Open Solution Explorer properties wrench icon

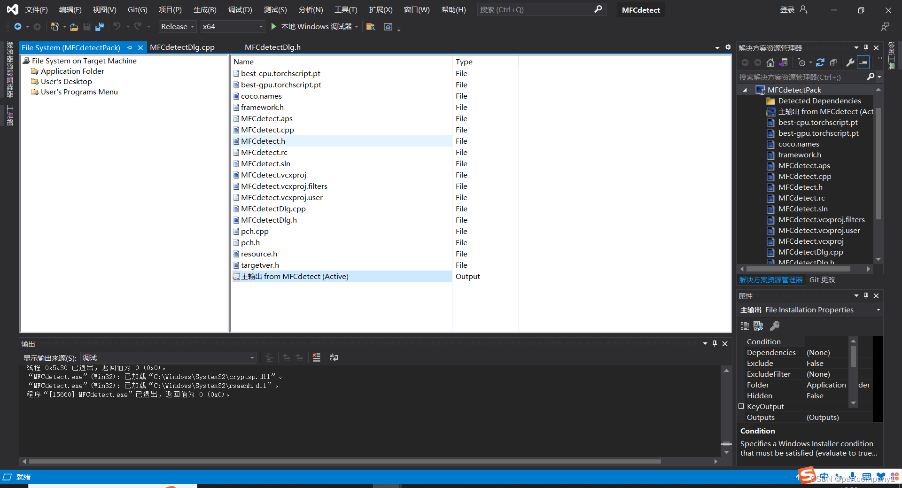point(850,62)
